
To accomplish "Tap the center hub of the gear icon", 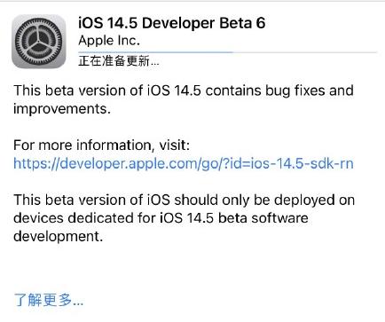I will coord(39,42).
